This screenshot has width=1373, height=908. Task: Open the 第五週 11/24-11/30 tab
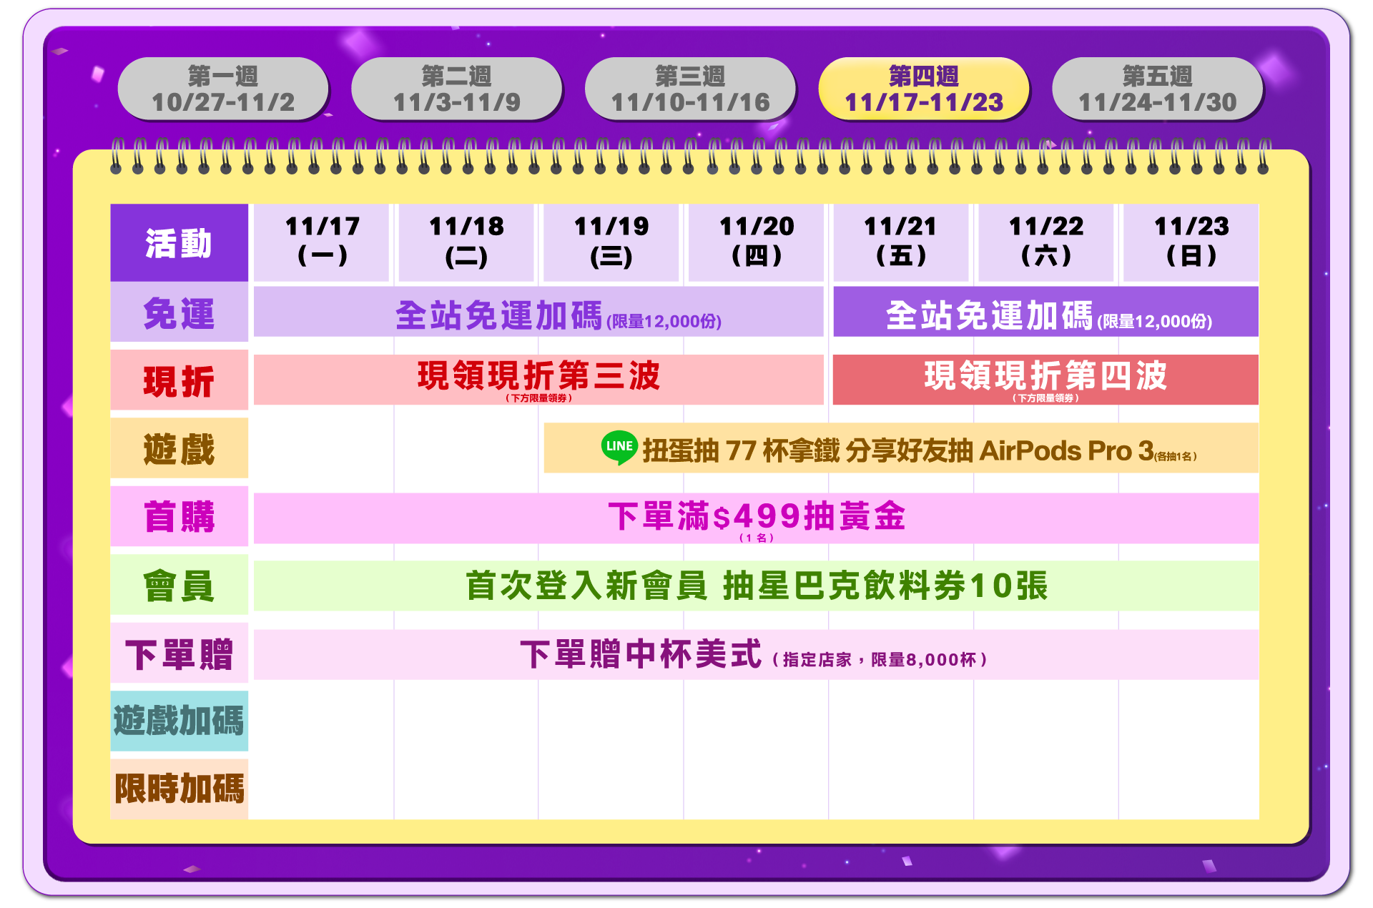click(x=1157, y=89)
